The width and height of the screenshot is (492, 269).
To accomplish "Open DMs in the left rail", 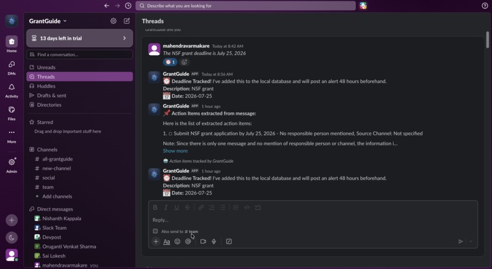I will (12, 68).
